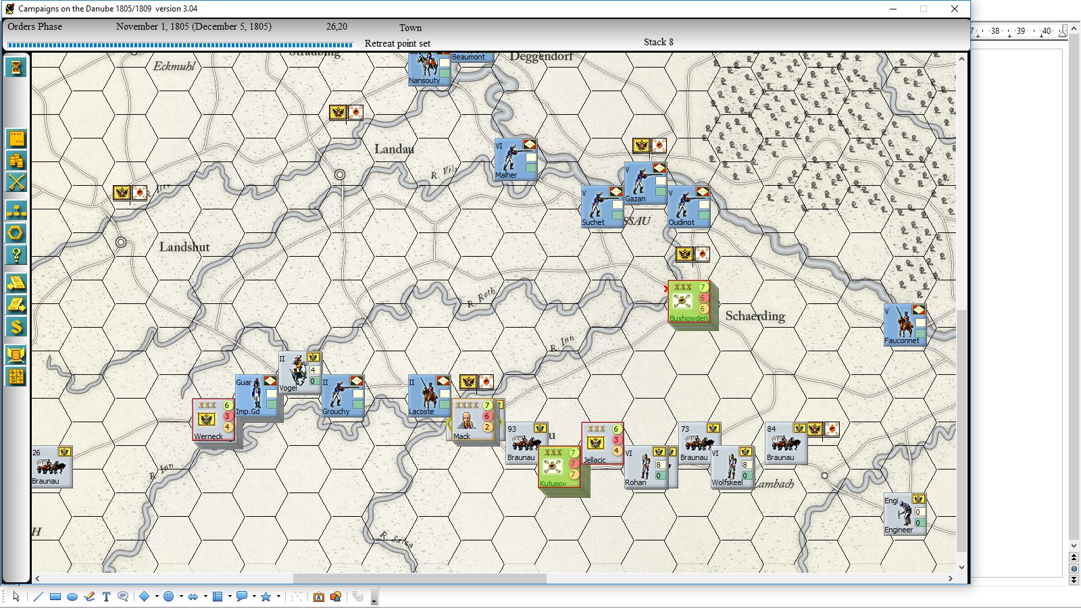This screenshot has width=1081, height=608.
Task: Click the blue diamond Basic Shapes icon
Action: click(x=144, y=597)
